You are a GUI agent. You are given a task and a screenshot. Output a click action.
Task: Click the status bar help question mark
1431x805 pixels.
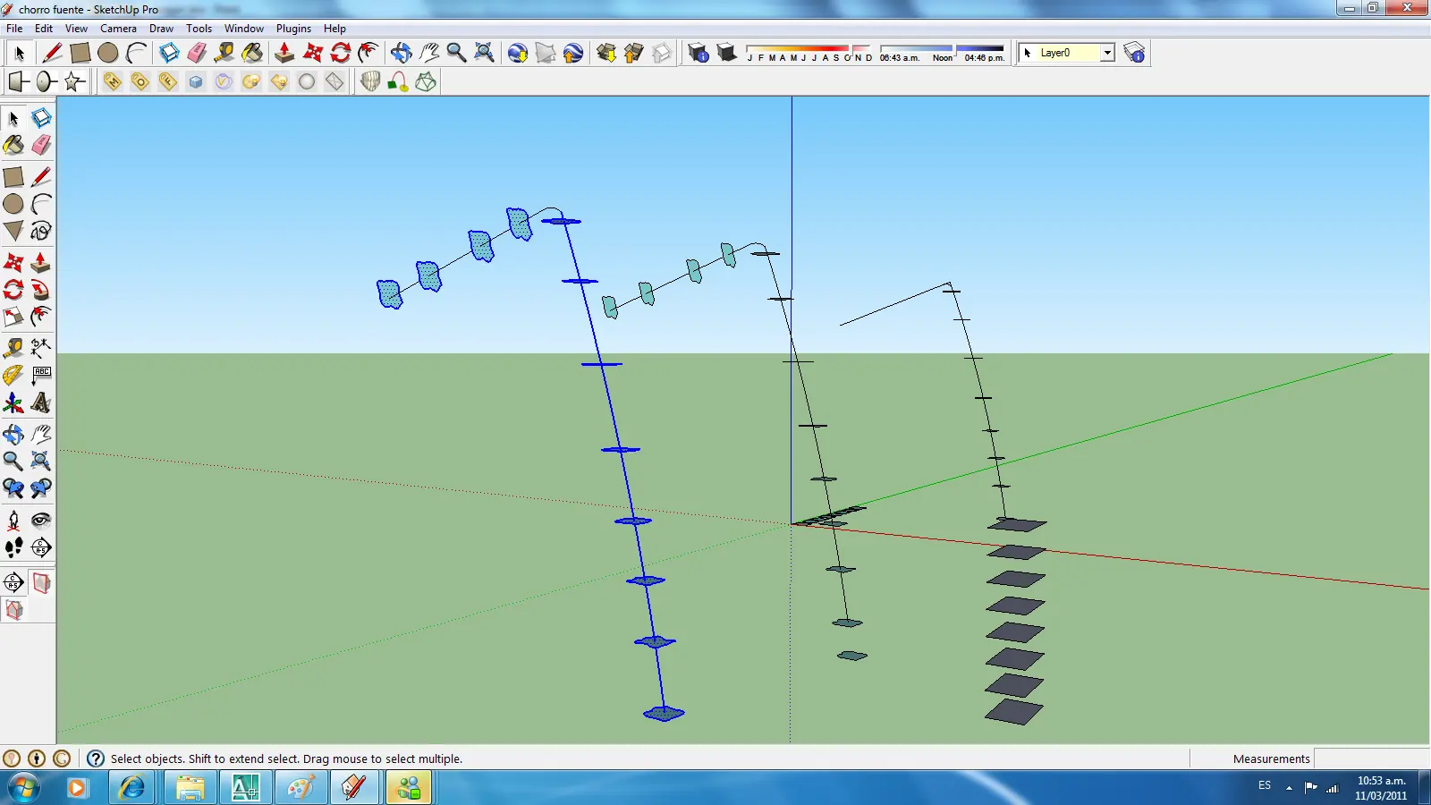click(x=96, y=758)
